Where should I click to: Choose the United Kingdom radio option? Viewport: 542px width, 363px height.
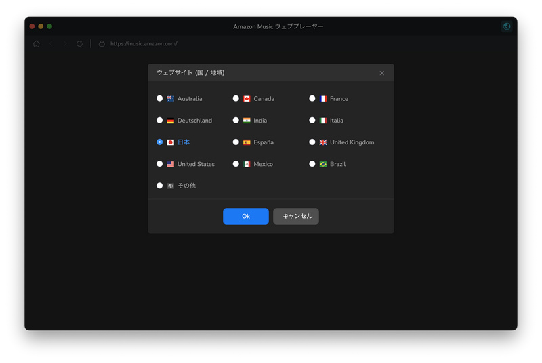[x=312, y=142]
